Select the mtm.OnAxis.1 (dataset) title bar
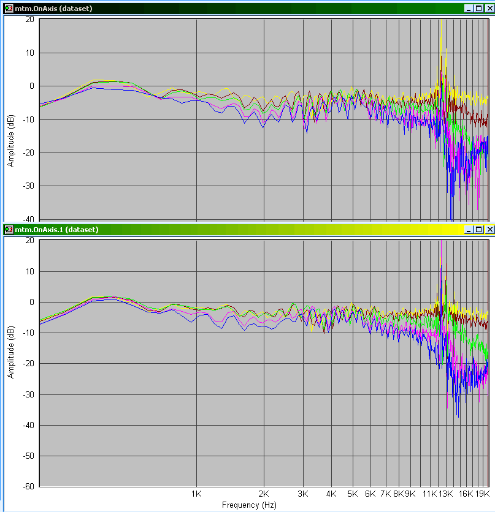 pos(248,230)
